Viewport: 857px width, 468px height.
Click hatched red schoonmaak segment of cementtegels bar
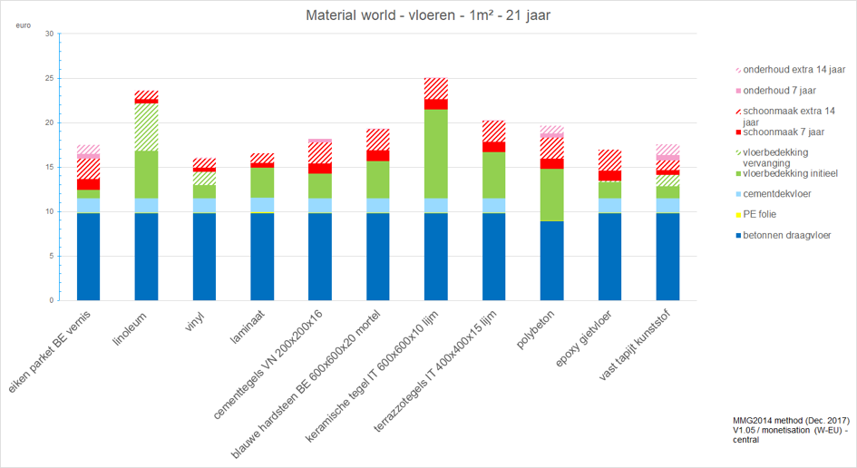click(320, 153)
